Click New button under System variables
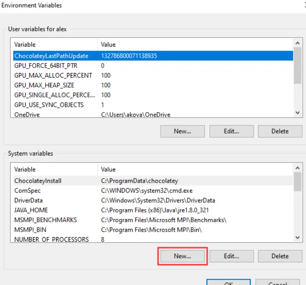This screenshot has height=285, width=306. 183,256
